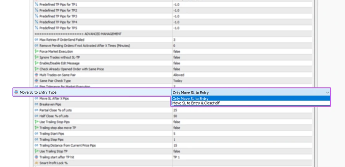This screenshot has height=167, width=345.
Task: Click the icon beside Ignore Trades without SL-TP
Action: point(36,57)
